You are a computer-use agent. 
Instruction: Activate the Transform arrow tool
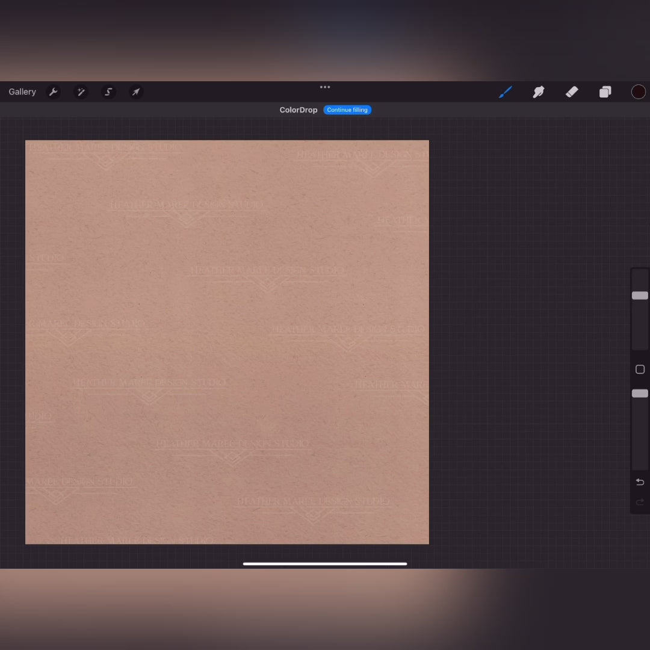pos(136,92)
